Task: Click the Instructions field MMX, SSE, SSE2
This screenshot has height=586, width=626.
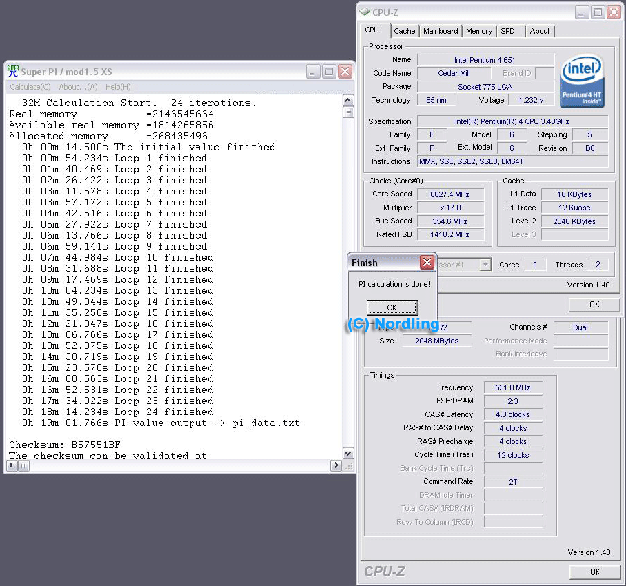Action: click(x=513, y=161)
